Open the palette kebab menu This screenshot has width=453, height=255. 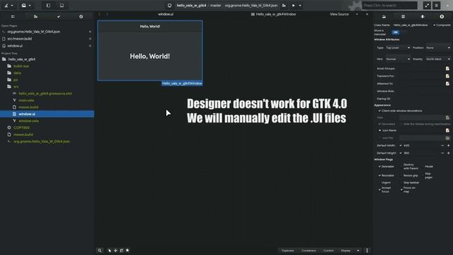[x=367, y=250]
